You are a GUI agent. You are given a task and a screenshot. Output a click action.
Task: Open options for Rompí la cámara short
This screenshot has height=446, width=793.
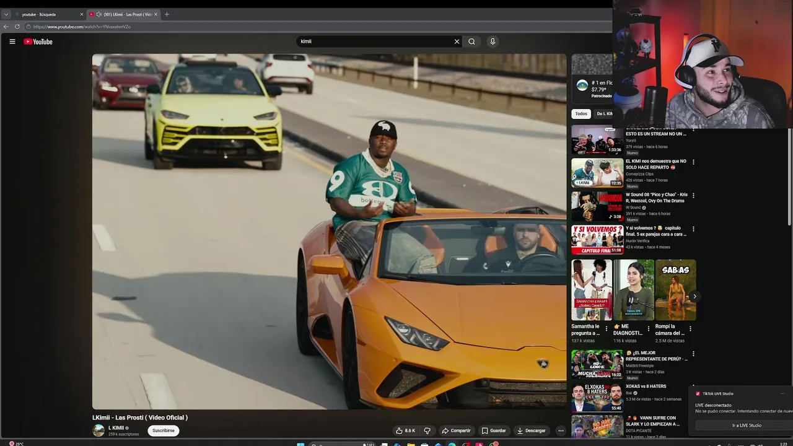point(691,329)
